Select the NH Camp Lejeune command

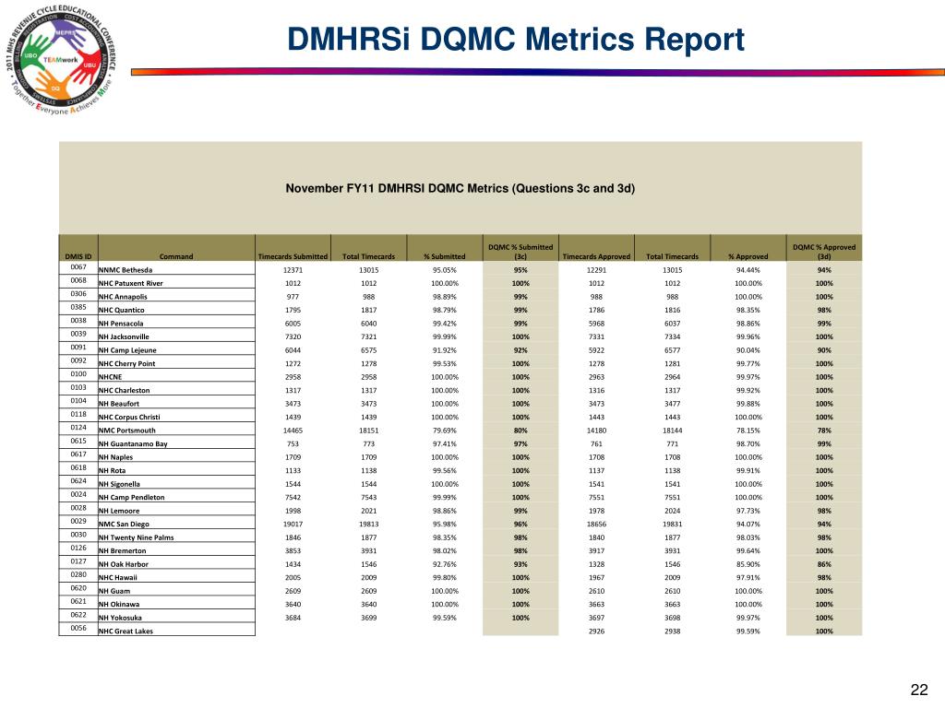[x=127, y=350]
